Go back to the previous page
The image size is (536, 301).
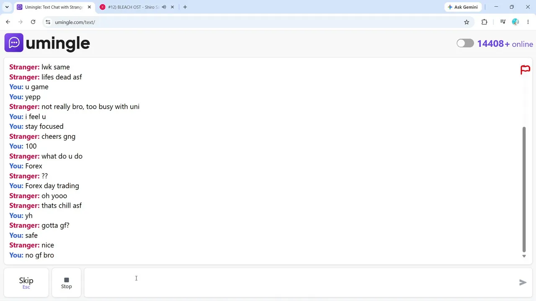click(8, 22)
